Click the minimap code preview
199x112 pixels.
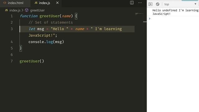(139, 14)
